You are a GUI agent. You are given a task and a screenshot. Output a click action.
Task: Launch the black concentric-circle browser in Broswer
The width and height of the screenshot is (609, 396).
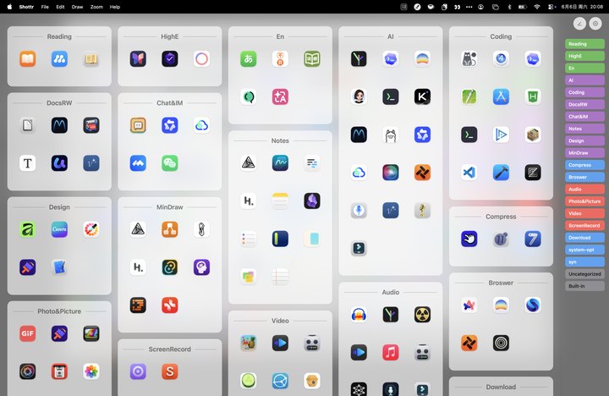click(501, 344)
